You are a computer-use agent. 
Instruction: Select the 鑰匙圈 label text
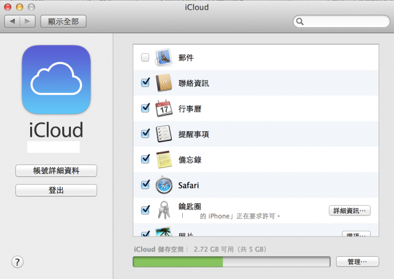pos(190,206)
